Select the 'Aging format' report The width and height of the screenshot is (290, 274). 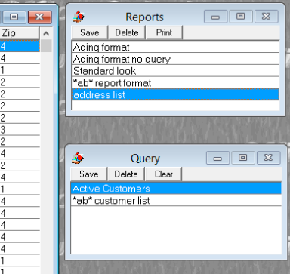tap(175, 47)
